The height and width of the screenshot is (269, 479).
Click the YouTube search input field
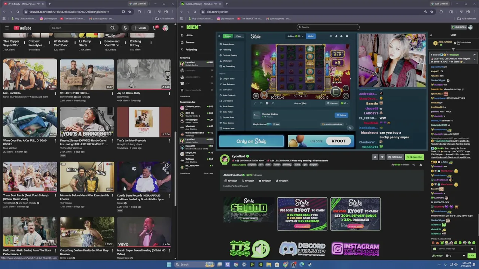(78, 28)
